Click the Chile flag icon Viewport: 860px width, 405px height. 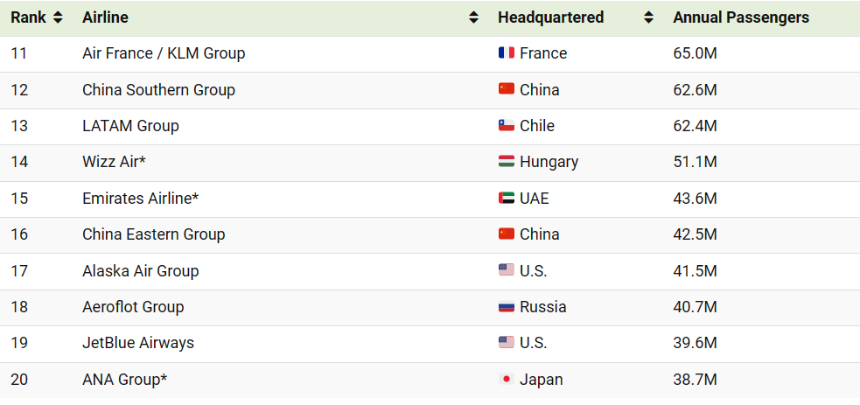click(507, 125)
